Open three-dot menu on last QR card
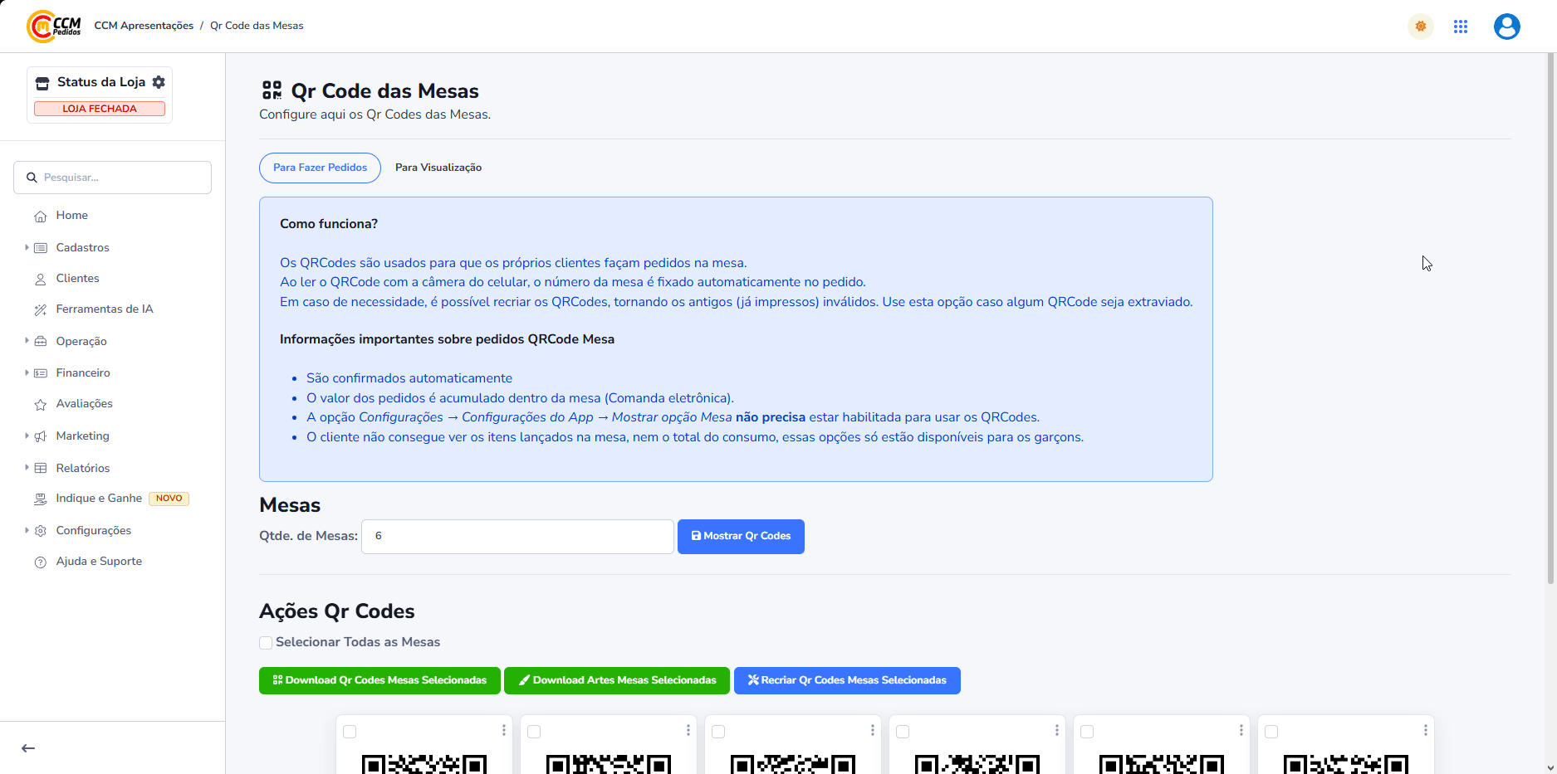 1426,730
